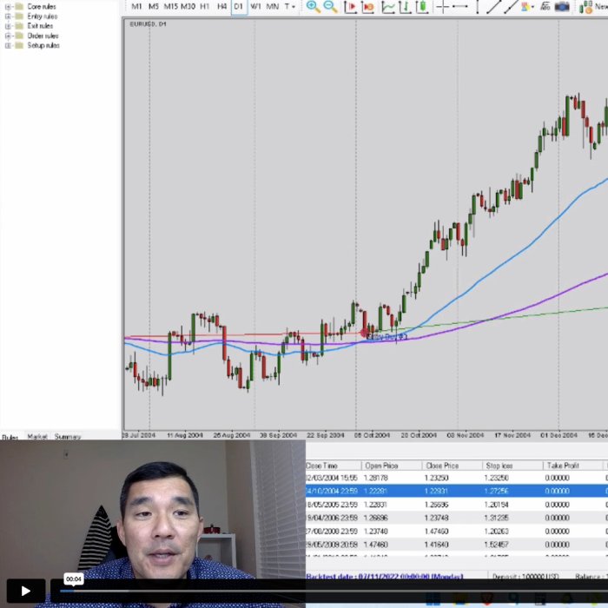Expand the Setup rules tree node

[x=8, y=45]
